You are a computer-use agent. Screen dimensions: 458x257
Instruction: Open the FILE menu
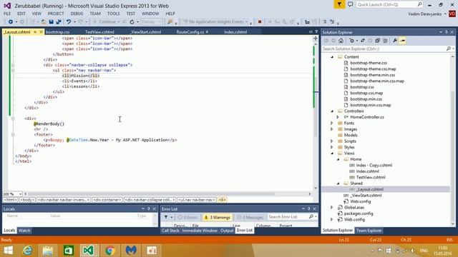click(7, 14)
